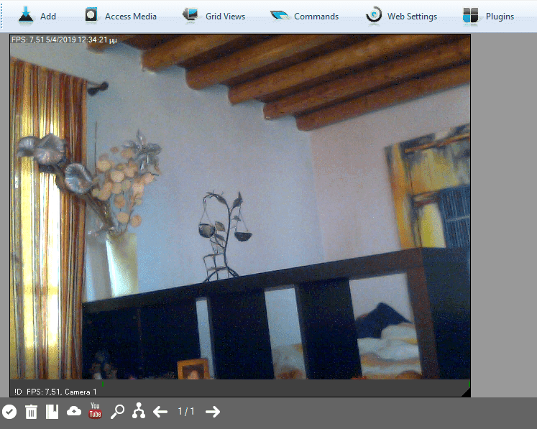Go to next page arrow
Screen dimensions: 537x429
[x=213, y=412]
